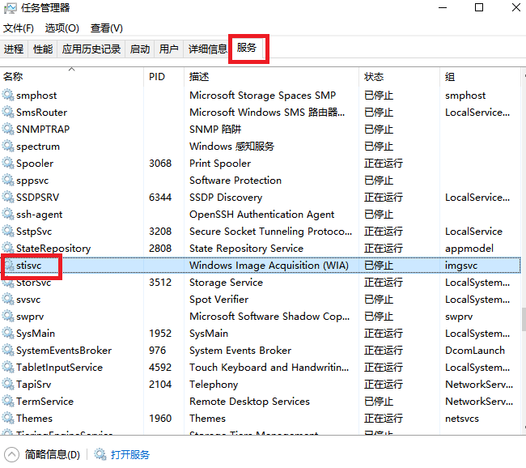
Task: Sort services by the 名称 column header
Action: click(71, 77)
